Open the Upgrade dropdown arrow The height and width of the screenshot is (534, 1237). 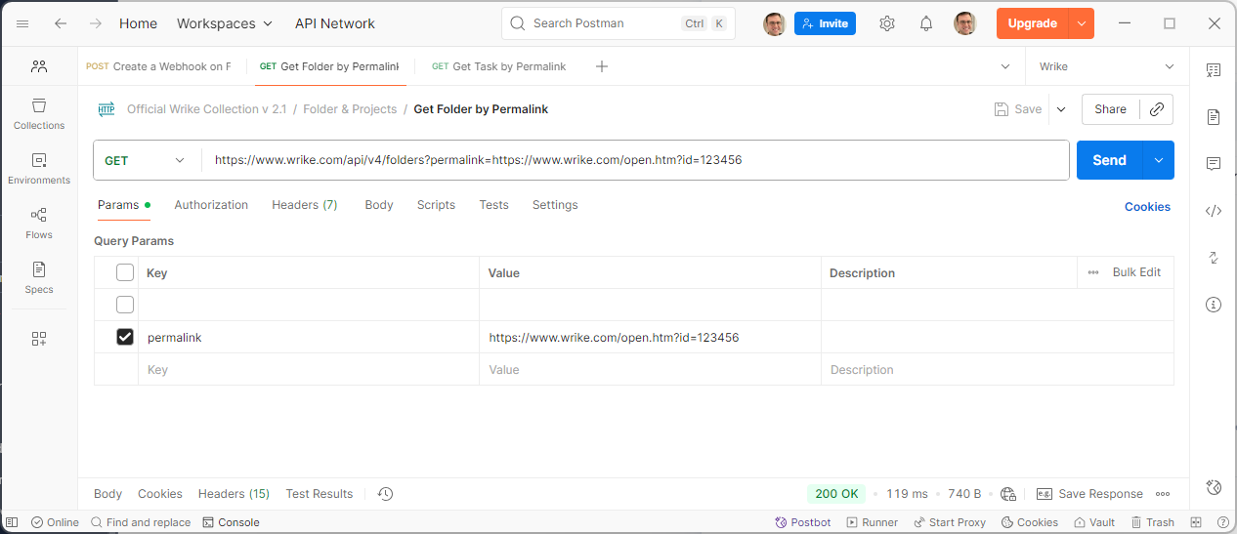tap(1081, 23)
